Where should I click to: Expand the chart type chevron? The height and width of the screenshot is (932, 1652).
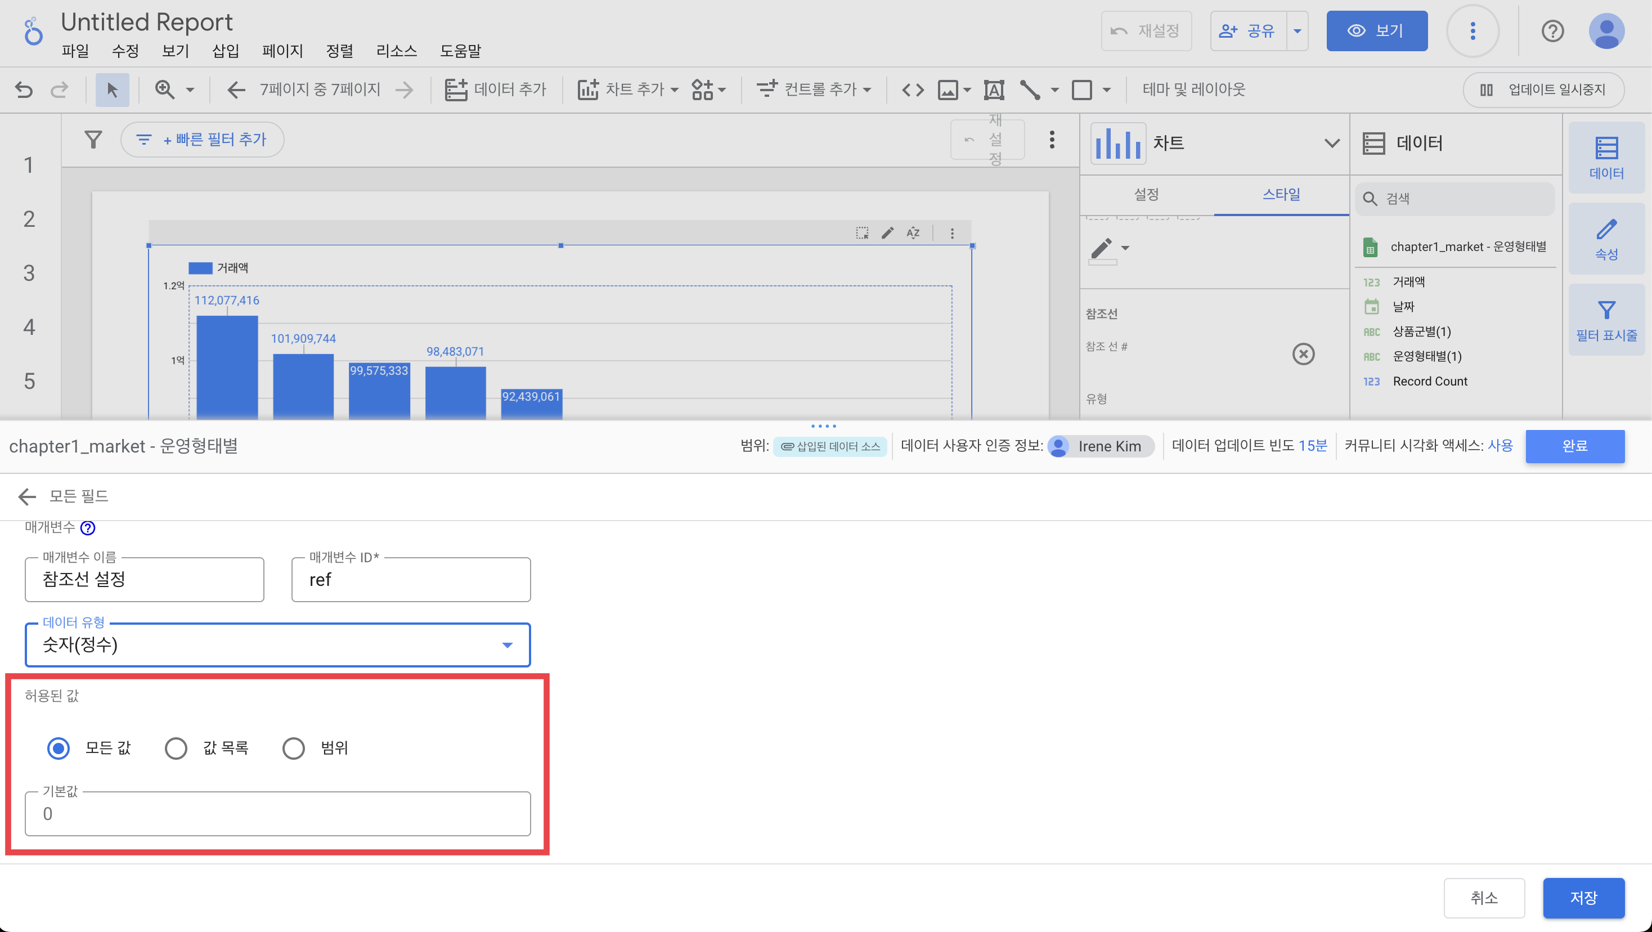click(x=1331, y=143)
